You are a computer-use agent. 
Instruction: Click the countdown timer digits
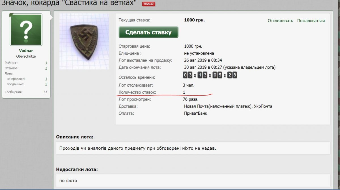(x=210, y=75)
